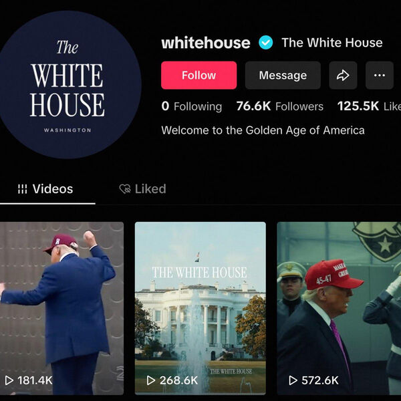Switch to the Videos tab

[45, 189]
